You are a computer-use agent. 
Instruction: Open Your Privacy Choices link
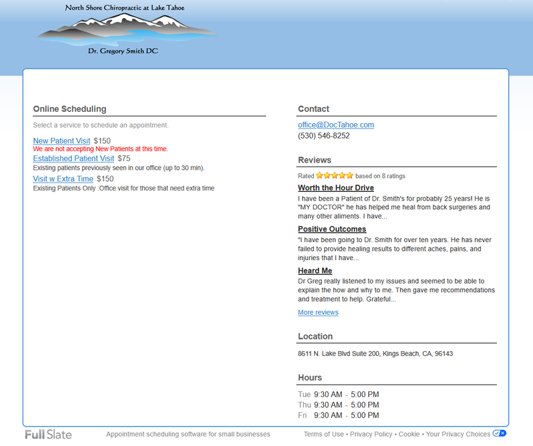(458, 435)
